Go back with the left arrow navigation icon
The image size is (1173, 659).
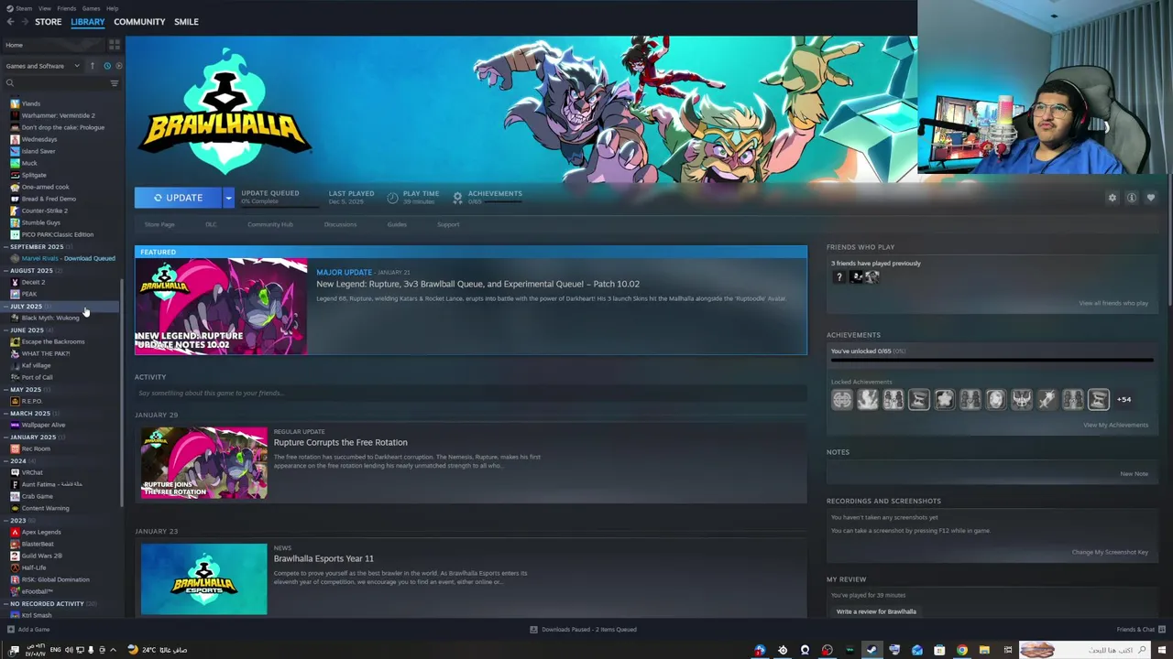click(9, 22)
